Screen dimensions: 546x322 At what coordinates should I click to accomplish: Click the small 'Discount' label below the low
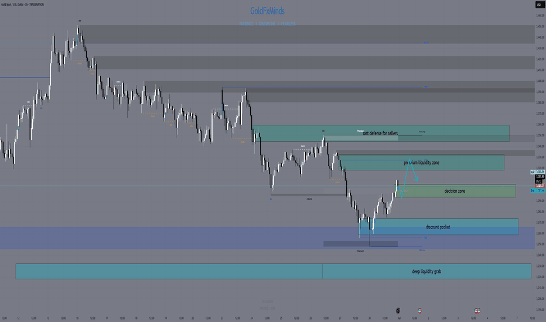(360, 251)
